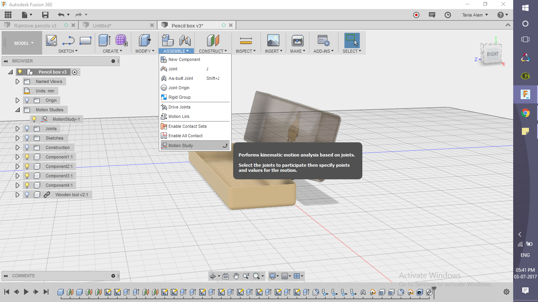The width and height of the screenshot is (538, 302).
Task: Jump to timeline beginning button
Action: tap(7, 292)
